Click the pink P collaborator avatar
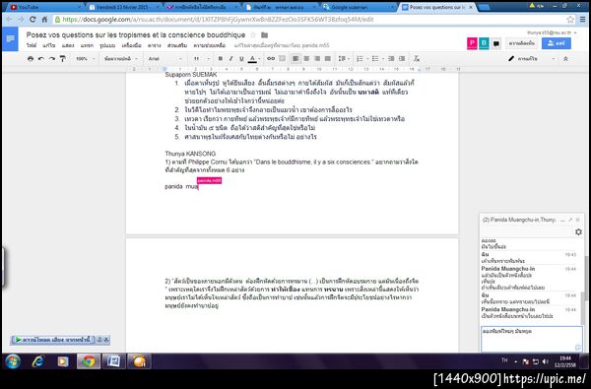Image resolution: width=591 pixels, height=389 pixels. [x=472, y=43]
